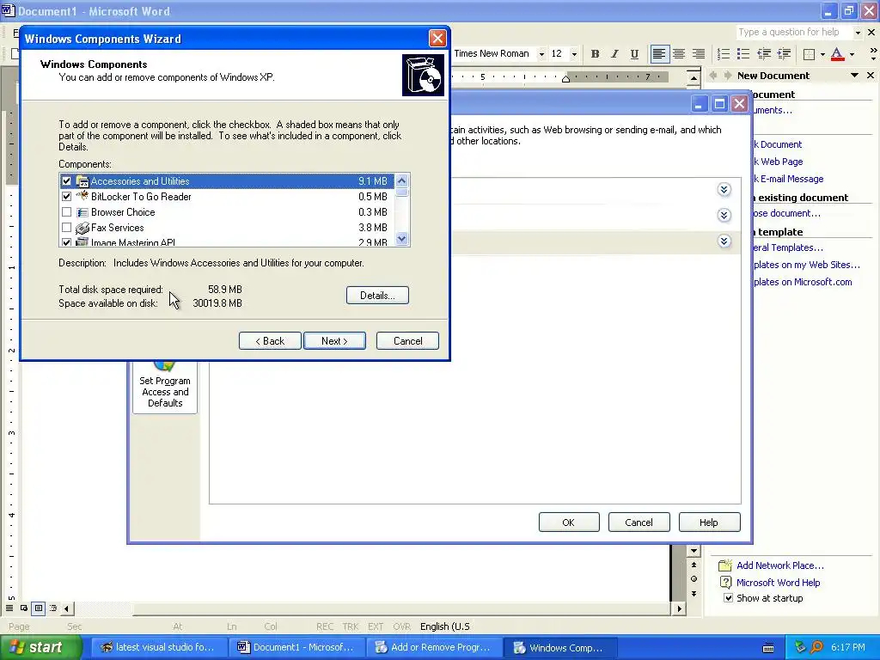Expand the third section chevron in Add or Remove Programs
This screenshot has height=660, width=880.
click(724, 241)
